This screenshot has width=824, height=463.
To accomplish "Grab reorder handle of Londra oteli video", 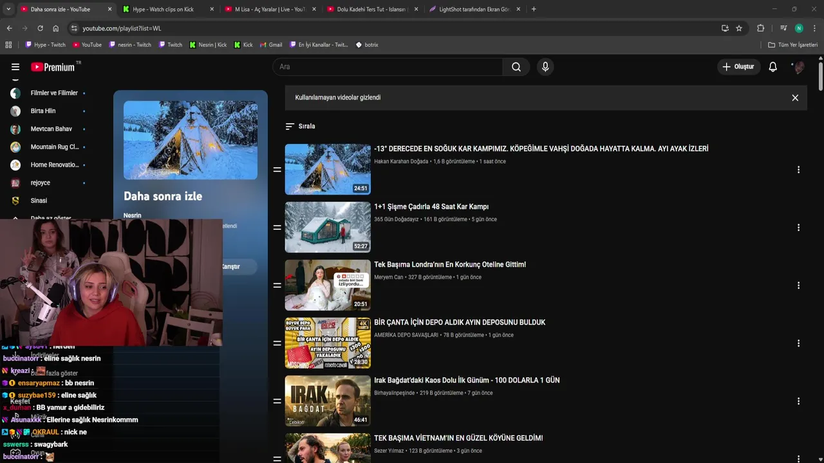I will [x=277, y=286].
